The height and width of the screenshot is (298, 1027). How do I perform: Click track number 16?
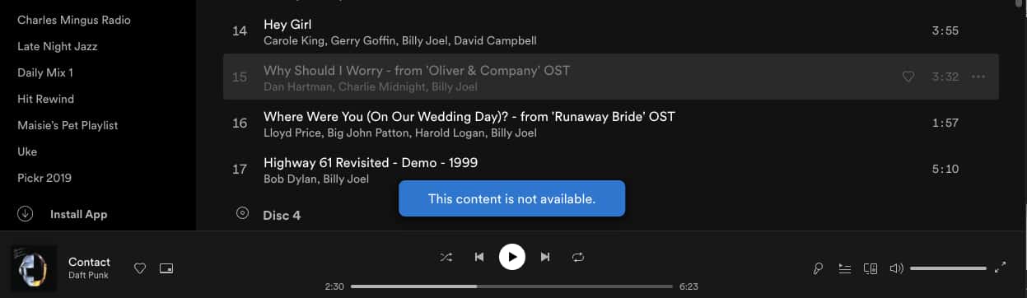click(x=240, y=123)
